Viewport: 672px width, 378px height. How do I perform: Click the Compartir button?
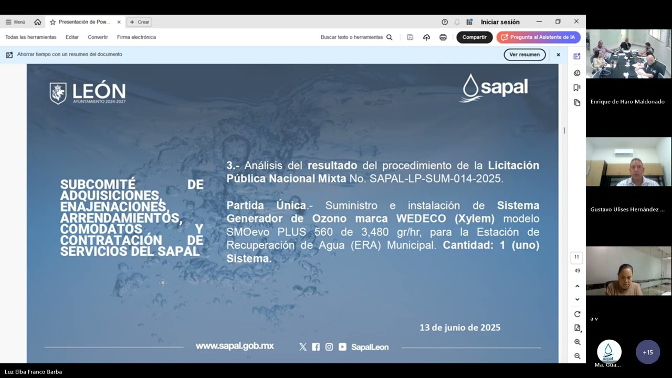click(475, 37)
